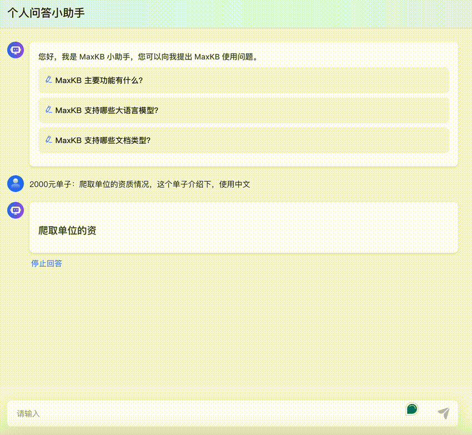
Task: Click the blue user avatar icon
Action: pos(16,183)
